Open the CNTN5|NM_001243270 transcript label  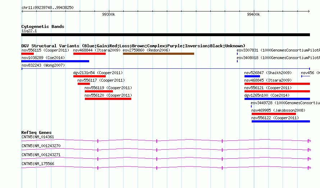(41, 146)
